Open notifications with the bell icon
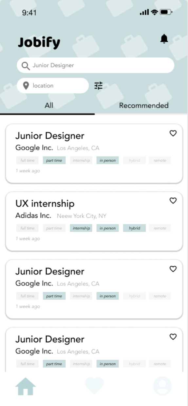The height and width of the screenshot is (406, 188). pos(164,39)
